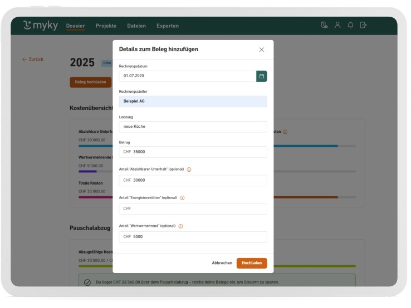Click the Rechnungssteller field with Beispiel AG
411x308 pixels.
(x=193, y=101)
